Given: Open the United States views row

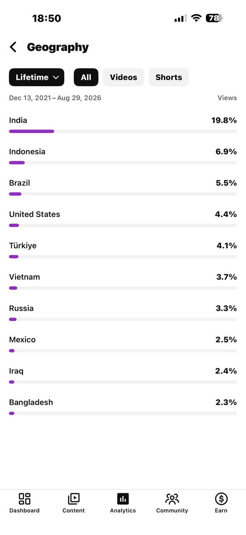Looking at the screenshot, I should [x=123, y=218].
